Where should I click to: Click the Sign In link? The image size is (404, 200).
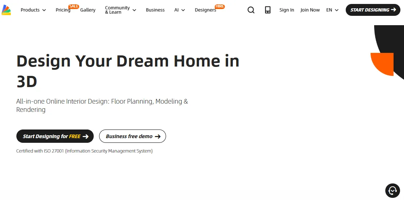(286, 10)
